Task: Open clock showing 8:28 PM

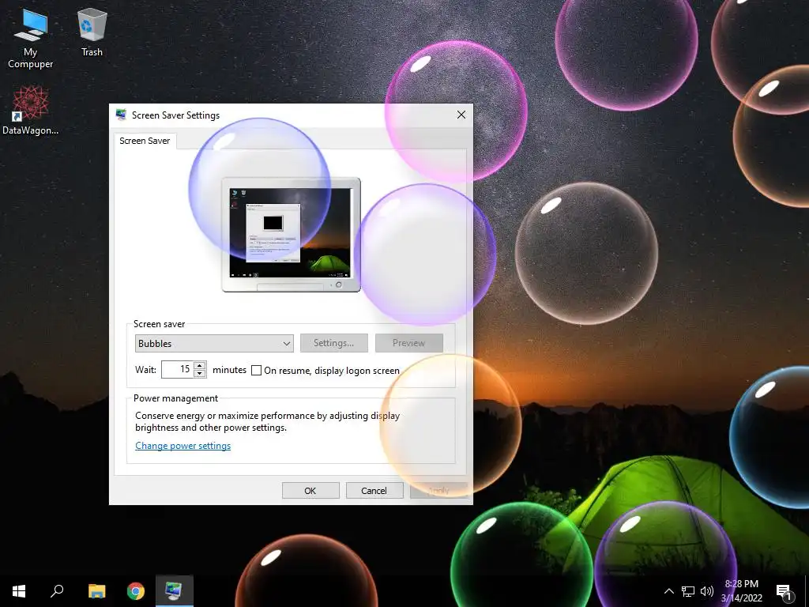Action: tap(741, 591)
